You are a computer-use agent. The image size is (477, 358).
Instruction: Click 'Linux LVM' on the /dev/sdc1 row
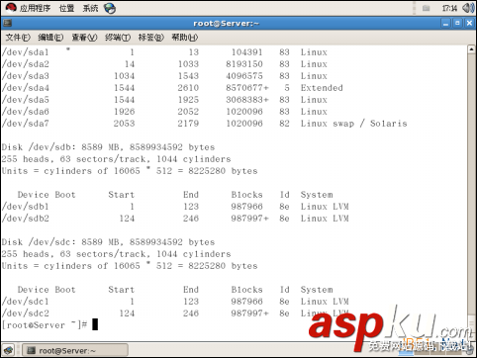click(x=325, y=302)
